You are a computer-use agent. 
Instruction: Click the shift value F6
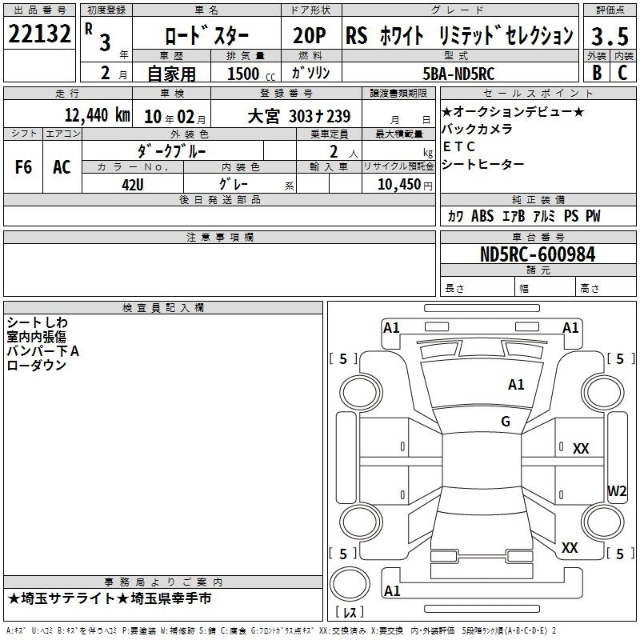23,167
